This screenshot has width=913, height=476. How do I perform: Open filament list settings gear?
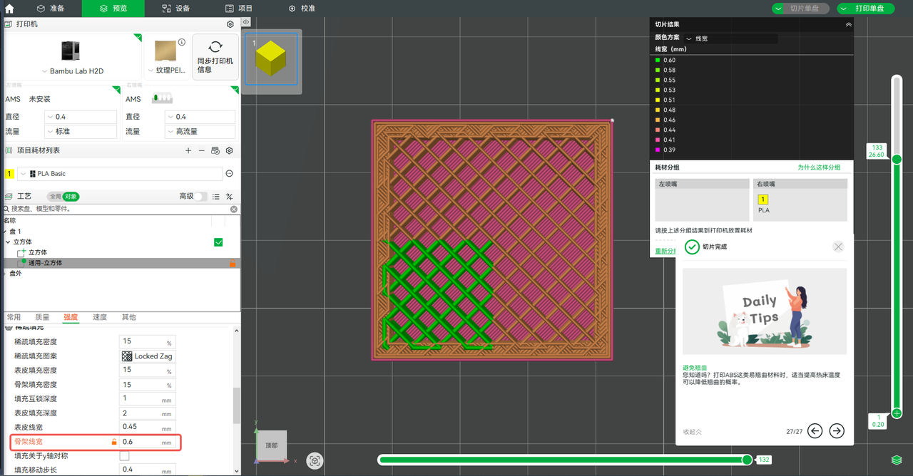pyautogui.click(x=230, y=151)
